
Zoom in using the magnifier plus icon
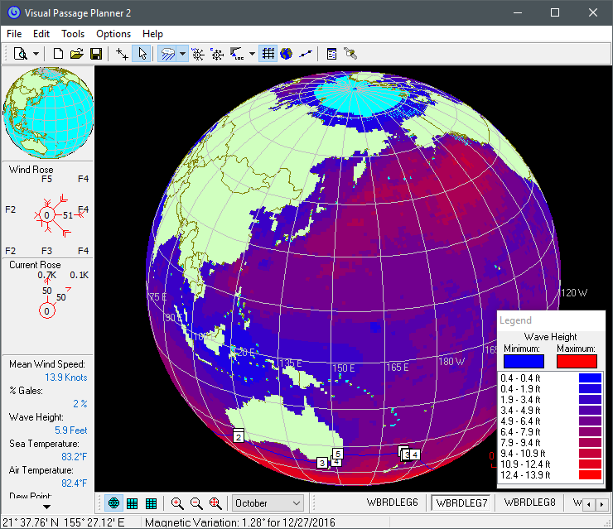(x=177, y=503)
